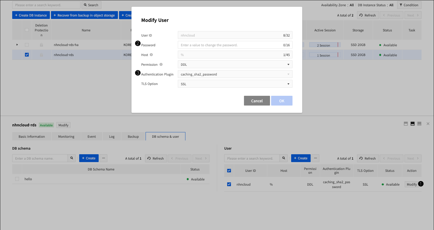
Task: Open the Authentication Plugin dropdown
Action: click(x=235, y=74)
